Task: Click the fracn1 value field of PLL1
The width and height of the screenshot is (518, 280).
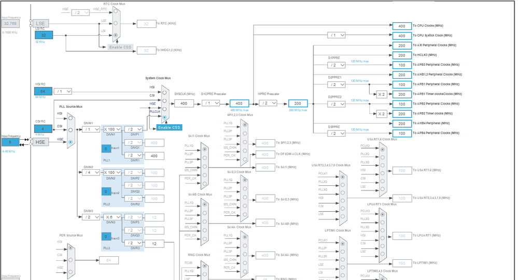Action: [106, 149]
